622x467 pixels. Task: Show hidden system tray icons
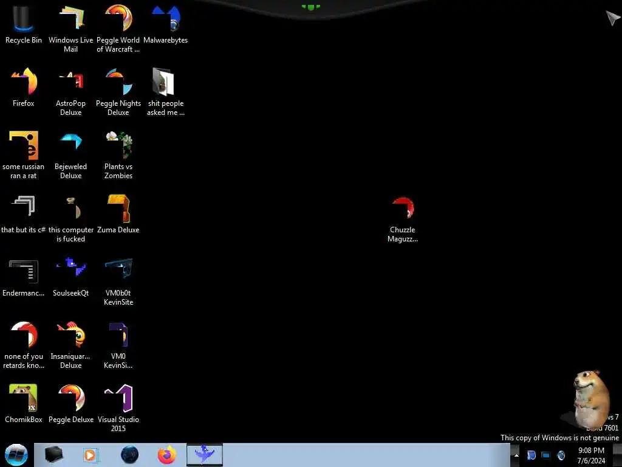click(516, 455)
